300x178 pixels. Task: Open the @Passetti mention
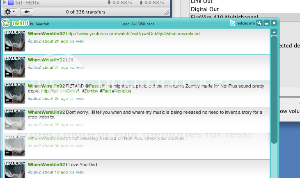tap(95, 86)
